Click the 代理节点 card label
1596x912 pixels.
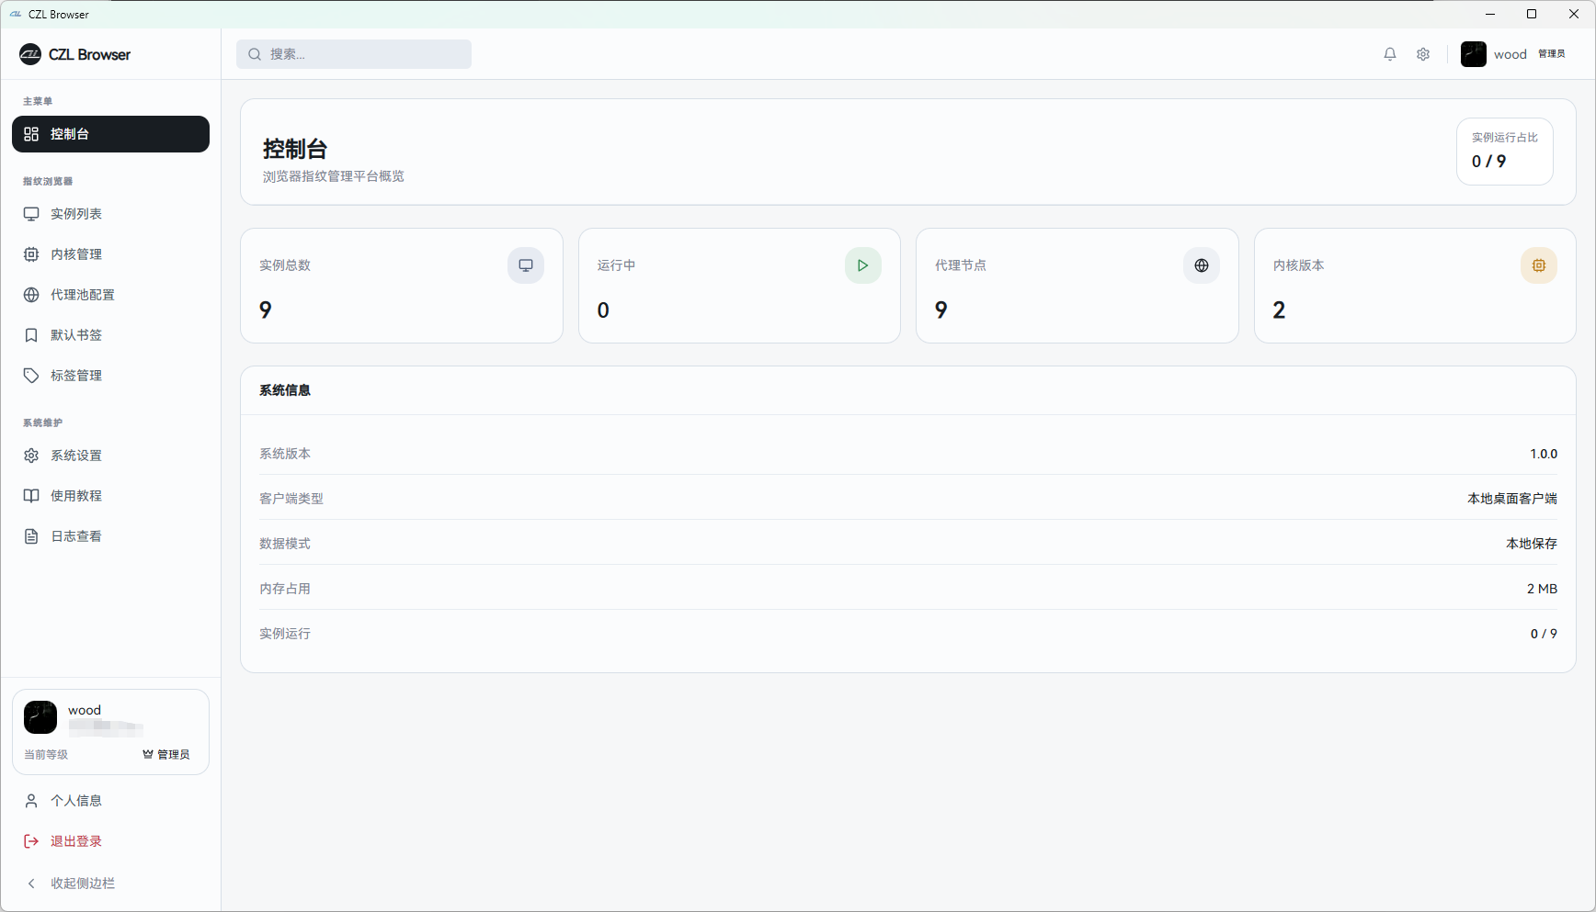(x=961, y=265)
